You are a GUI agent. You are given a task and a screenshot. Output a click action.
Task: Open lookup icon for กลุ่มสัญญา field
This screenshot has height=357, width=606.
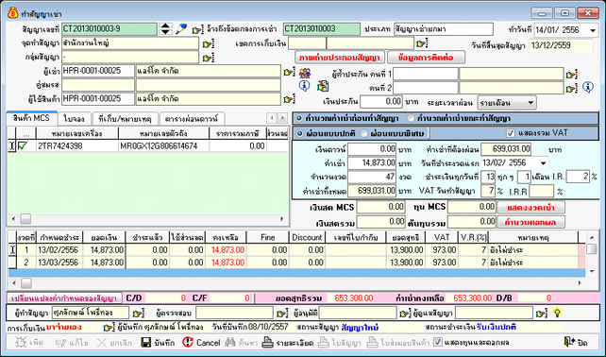(x=209, y=58)
